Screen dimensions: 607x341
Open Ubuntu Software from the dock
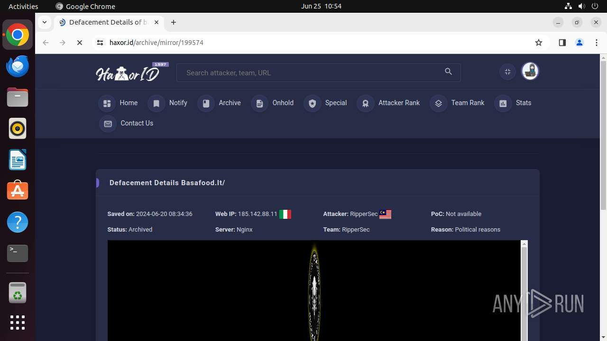18,191
